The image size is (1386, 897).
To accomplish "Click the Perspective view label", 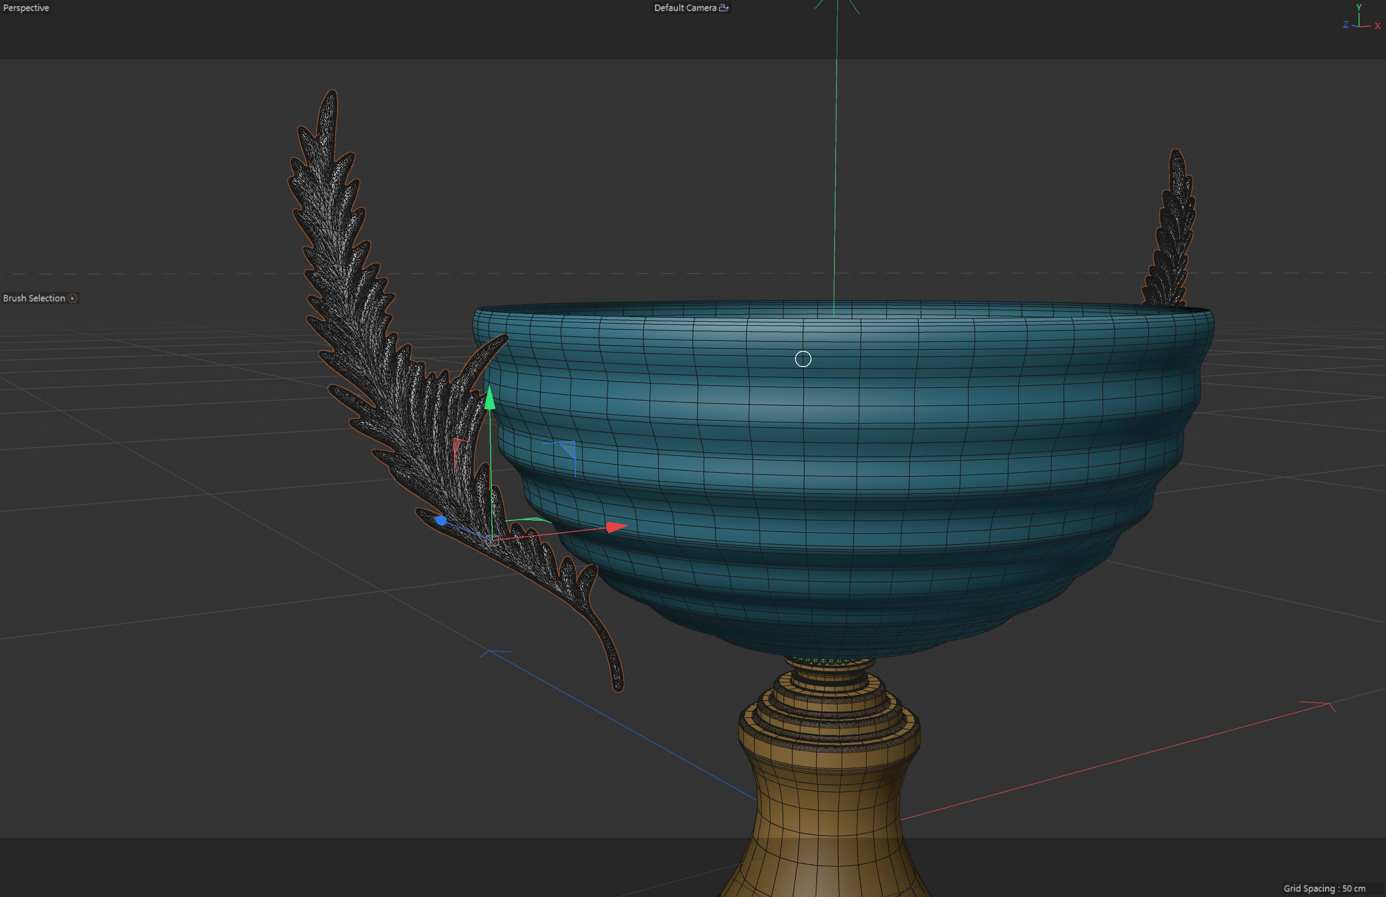I will (25, 8).
